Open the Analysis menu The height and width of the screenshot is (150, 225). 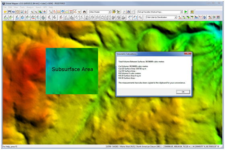[x=30, y=7]
